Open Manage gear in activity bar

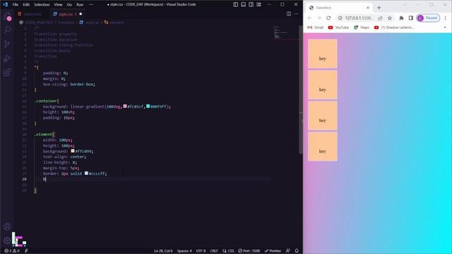tap(7, 240)
